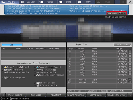Click the Toner K indicator icon
This screenshot has height=100, width=133.
pyautogui.click(x=52, y=67)
